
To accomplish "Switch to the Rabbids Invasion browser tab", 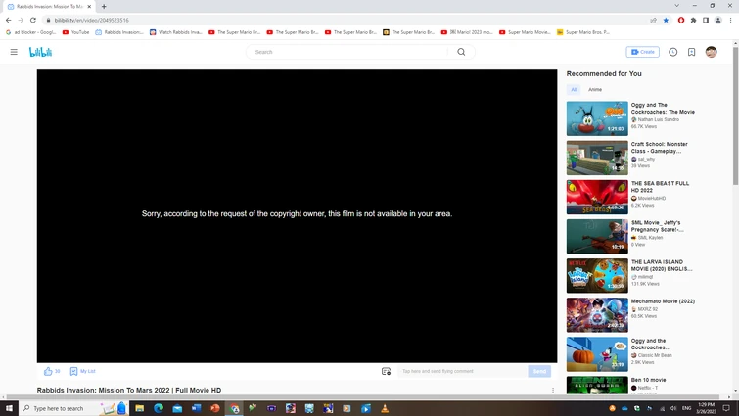I will tap(49, 7).
